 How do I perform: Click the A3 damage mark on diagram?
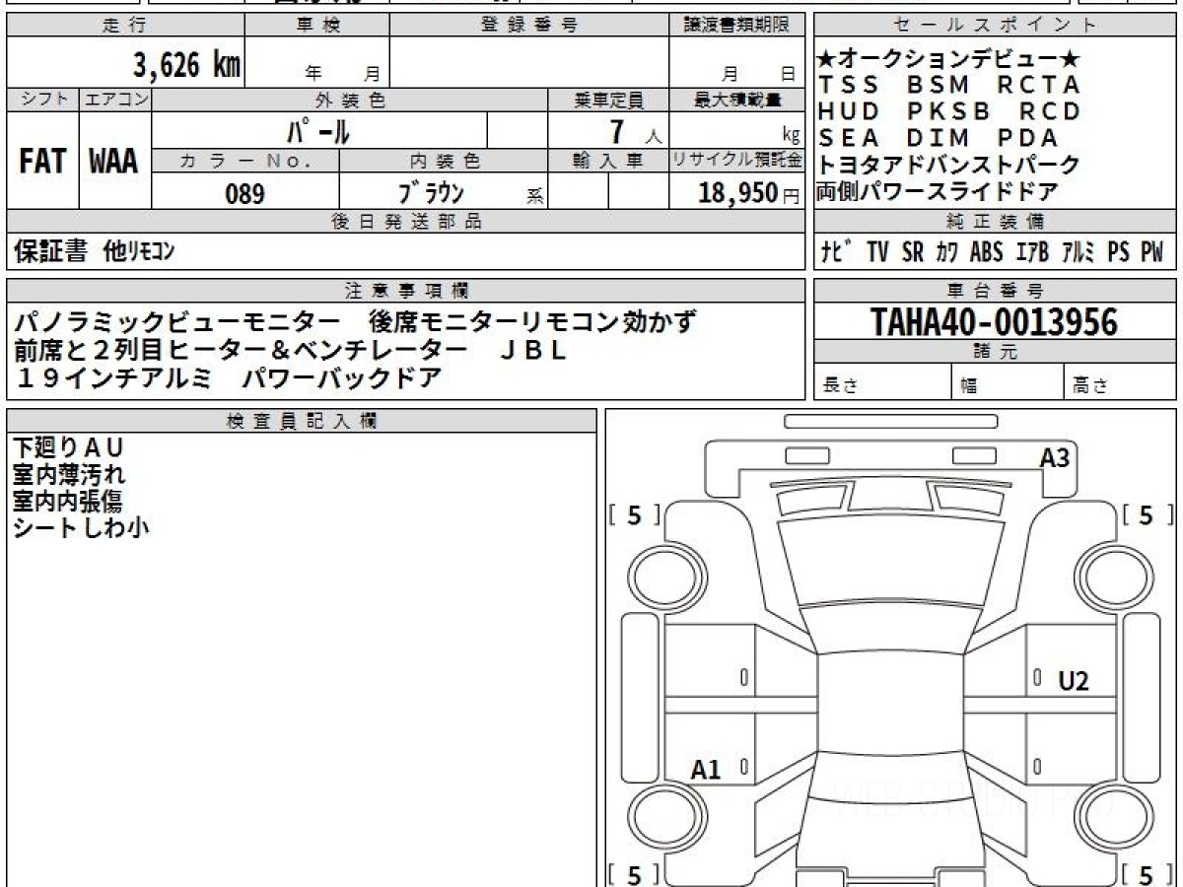point(1055,457)
